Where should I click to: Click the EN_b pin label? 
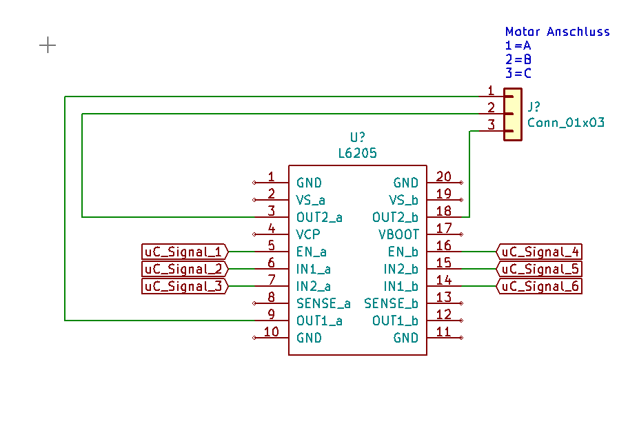(403, 252)
